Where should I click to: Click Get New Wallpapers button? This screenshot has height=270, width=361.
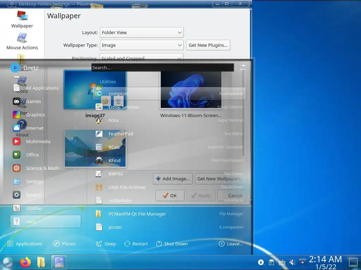(221, 179)
